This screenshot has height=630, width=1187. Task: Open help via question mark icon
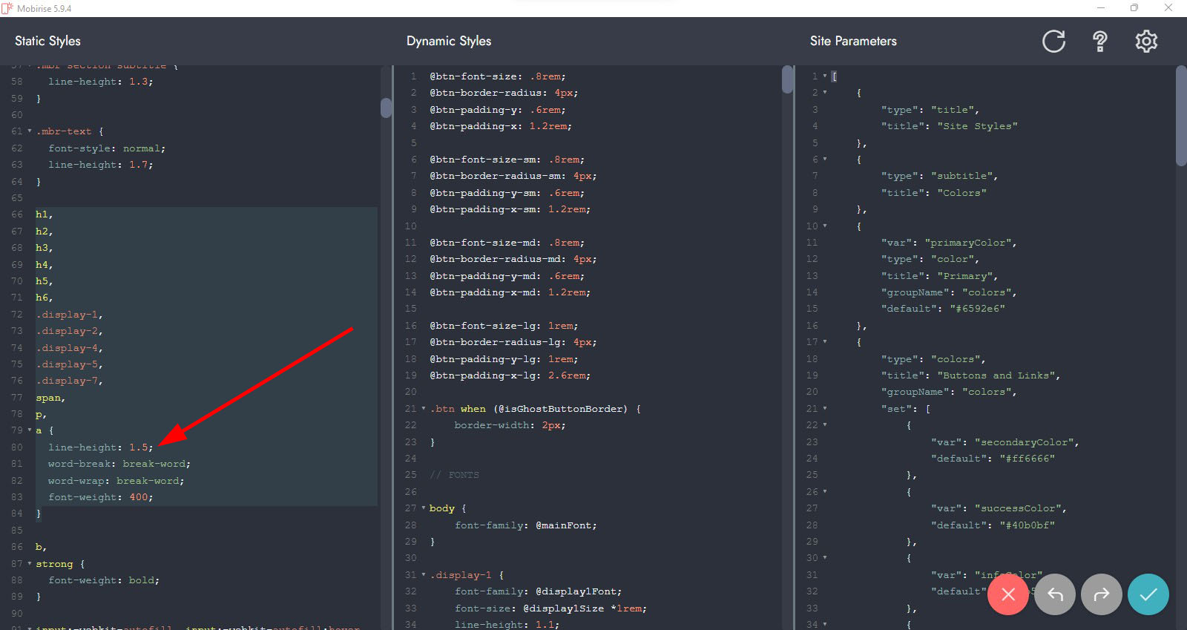(1100, 42)
